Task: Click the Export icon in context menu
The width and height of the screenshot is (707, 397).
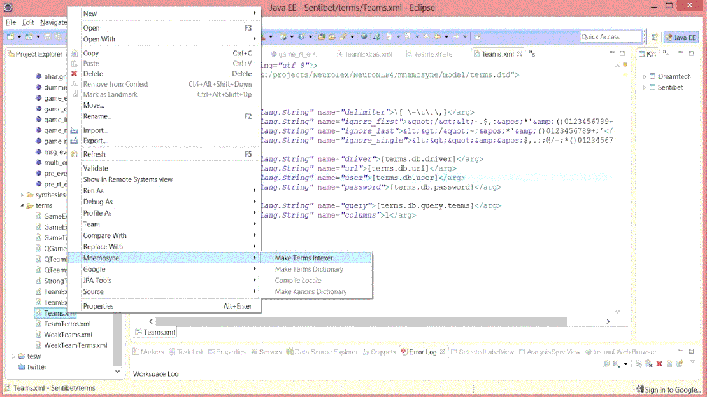Action: [75, 141]
